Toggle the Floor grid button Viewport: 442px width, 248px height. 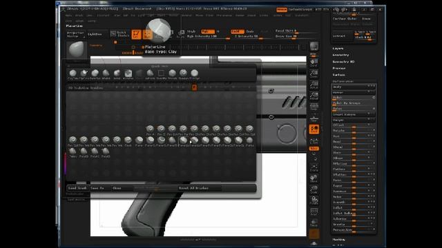click(314, 118)
